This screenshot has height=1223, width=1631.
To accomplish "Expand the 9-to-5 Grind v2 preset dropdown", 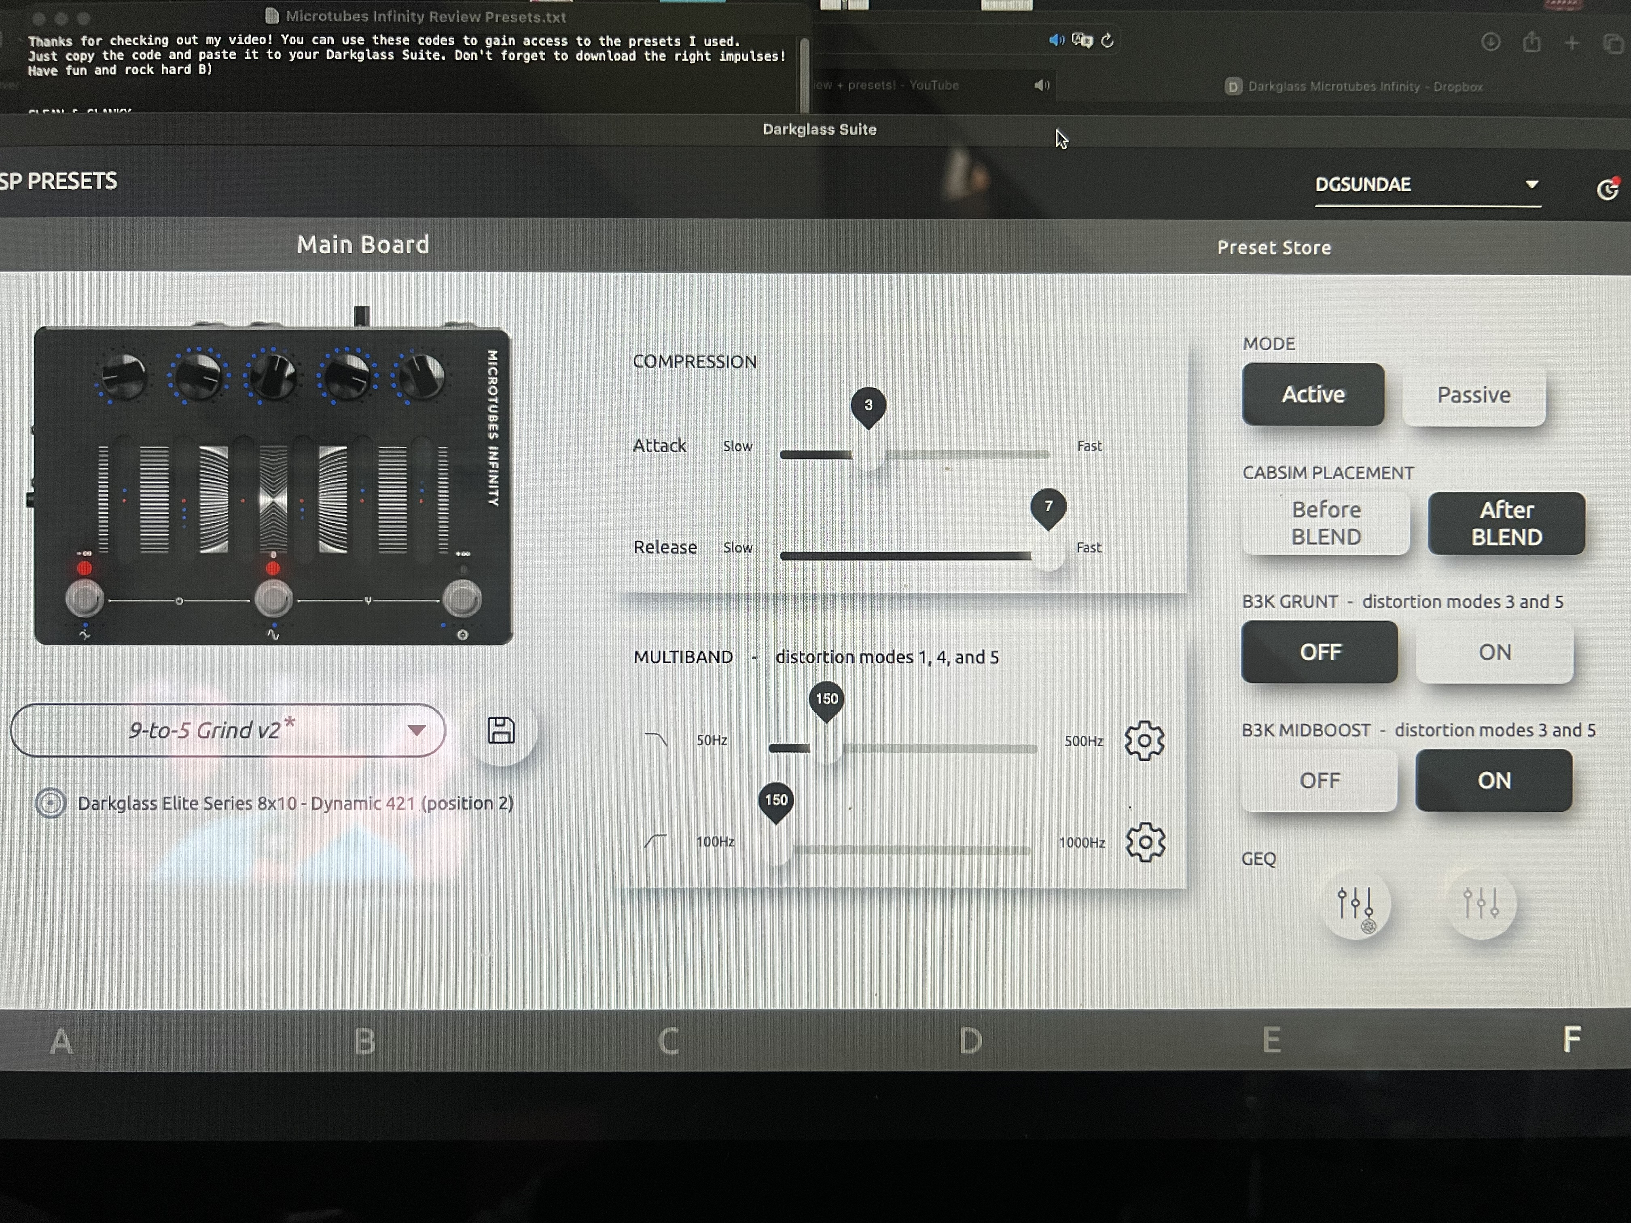I will coord(417,730).
